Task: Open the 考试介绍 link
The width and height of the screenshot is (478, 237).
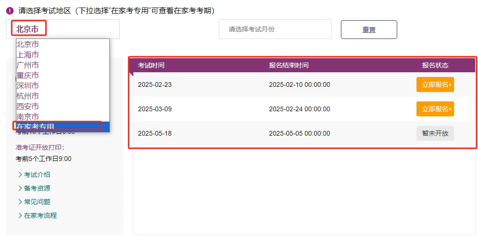Action: (x=37, y=175)
